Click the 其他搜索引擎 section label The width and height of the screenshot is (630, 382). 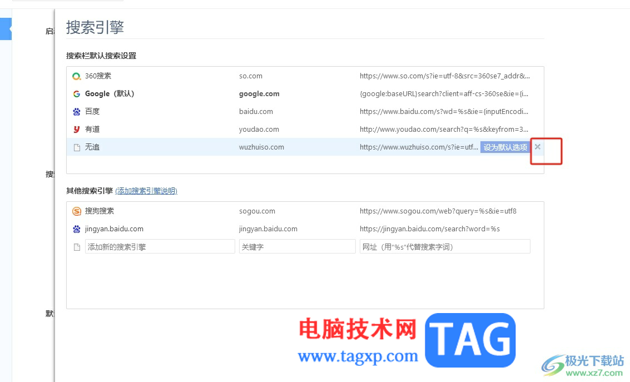click(90, 191)
